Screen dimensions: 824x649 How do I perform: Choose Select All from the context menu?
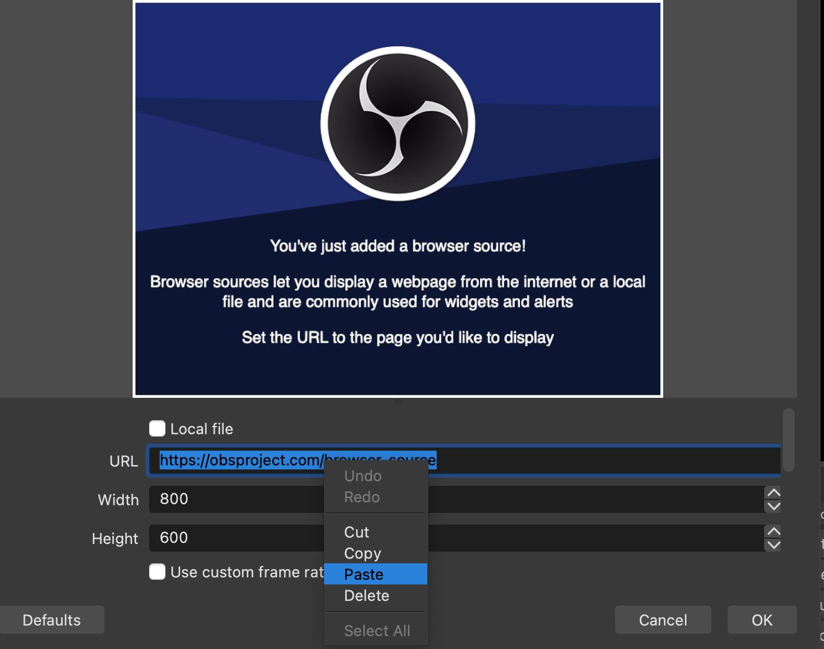pyautogui.click(x=376, y=630)
